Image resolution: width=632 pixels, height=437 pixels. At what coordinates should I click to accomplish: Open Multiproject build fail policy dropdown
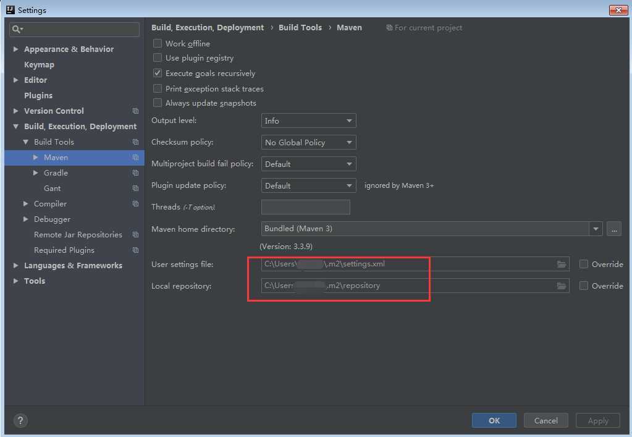pos(309,164)
